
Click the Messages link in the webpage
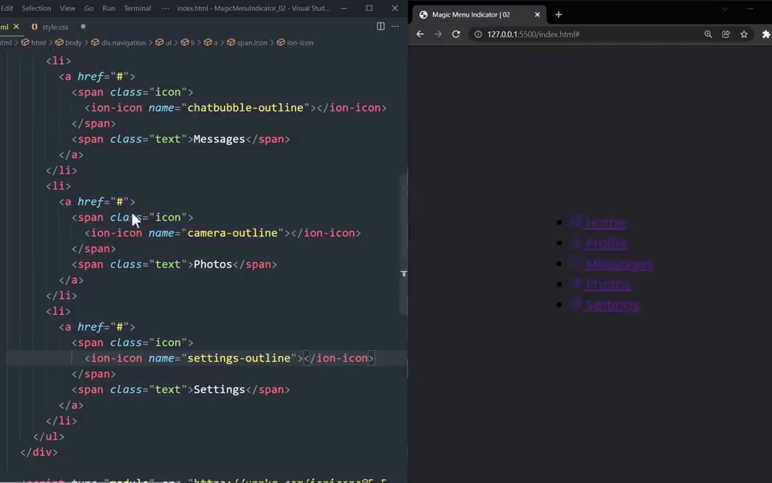(619, 264)
